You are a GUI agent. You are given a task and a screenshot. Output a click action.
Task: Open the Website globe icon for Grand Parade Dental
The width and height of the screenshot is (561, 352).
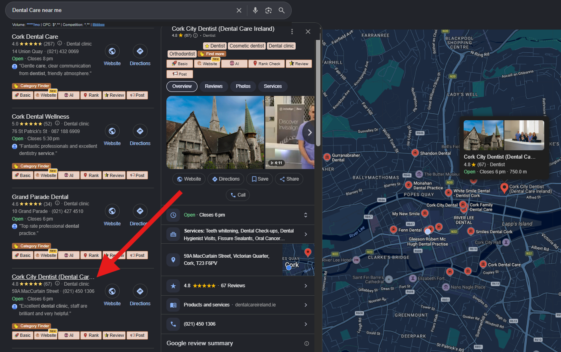pyautogui.click(x=112, y=211)
